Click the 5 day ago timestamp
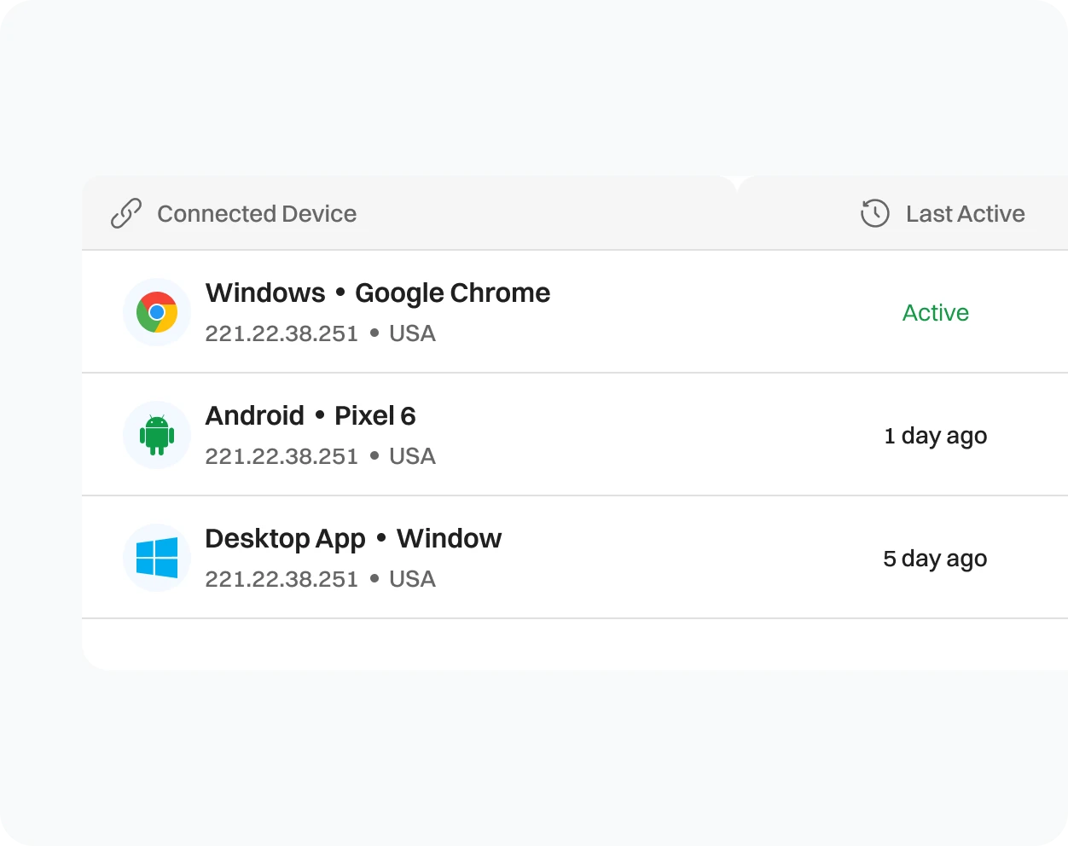The image size is (1068, 846). click(x=934, y=559)
